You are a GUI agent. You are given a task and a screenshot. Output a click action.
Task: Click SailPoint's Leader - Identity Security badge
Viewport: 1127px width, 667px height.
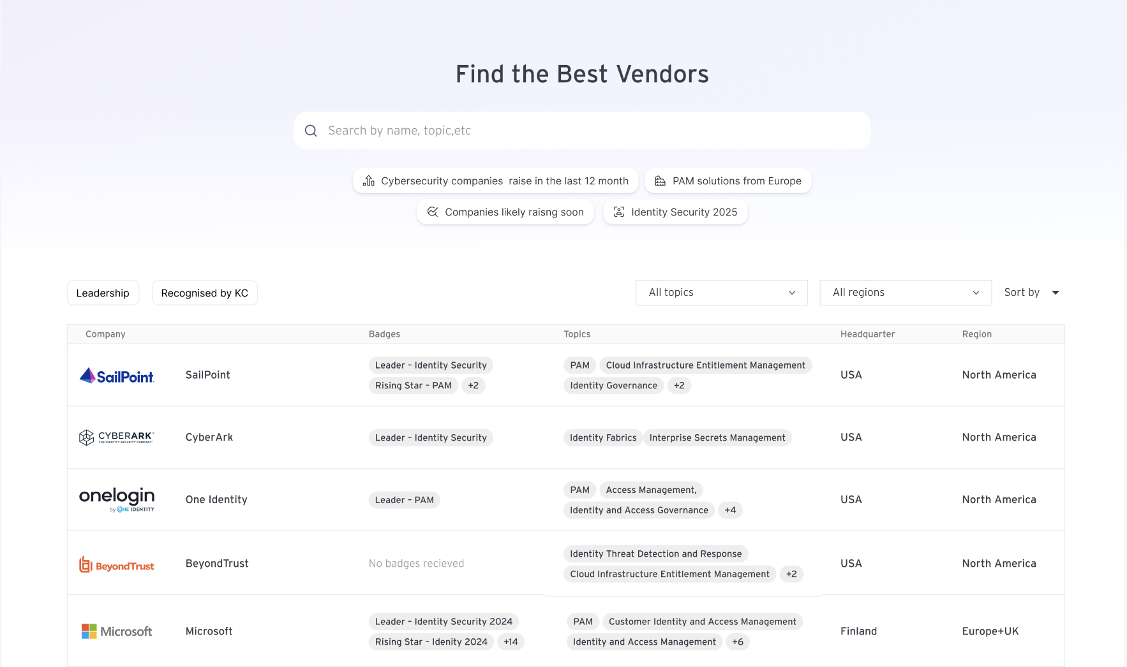coord(431,365)
